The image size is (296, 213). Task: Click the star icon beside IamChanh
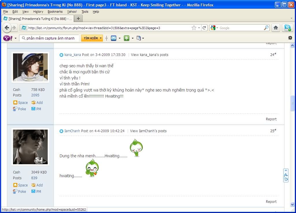click(61, 131)
